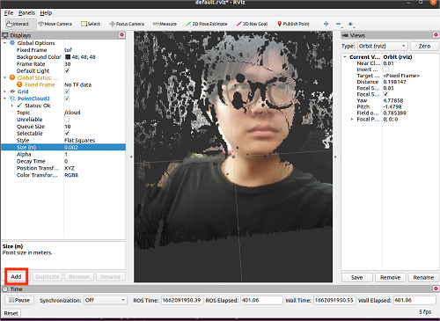Open the toolbar options gear icon

(x=350, y=24)
